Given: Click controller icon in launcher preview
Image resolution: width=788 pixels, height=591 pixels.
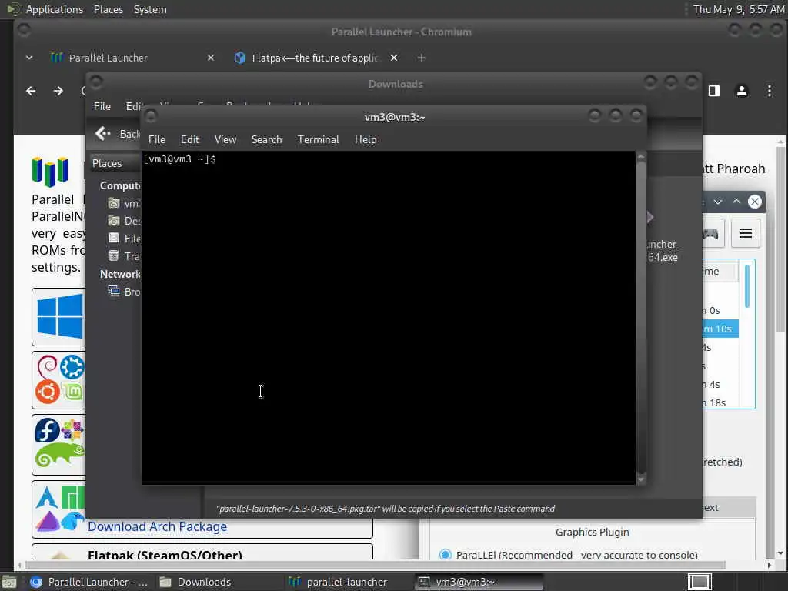Looking at the screenshot, I should pyautogui.click(x=711, y=233).
